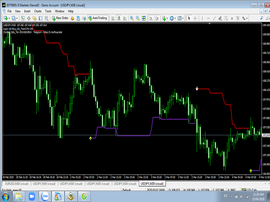Open the Windows Start button

click(5, 197)
